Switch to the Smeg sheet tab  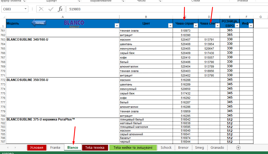click(x=199, y=147)
